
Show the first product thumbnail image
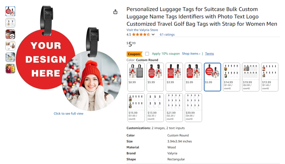10,11
